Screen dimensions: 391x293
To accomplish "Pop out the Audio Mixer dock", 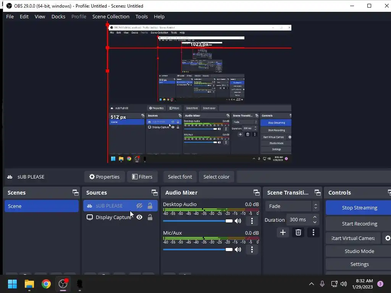I will tap(256, 193).
